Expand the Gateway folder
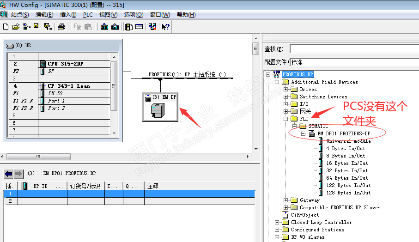 [285, 200]
